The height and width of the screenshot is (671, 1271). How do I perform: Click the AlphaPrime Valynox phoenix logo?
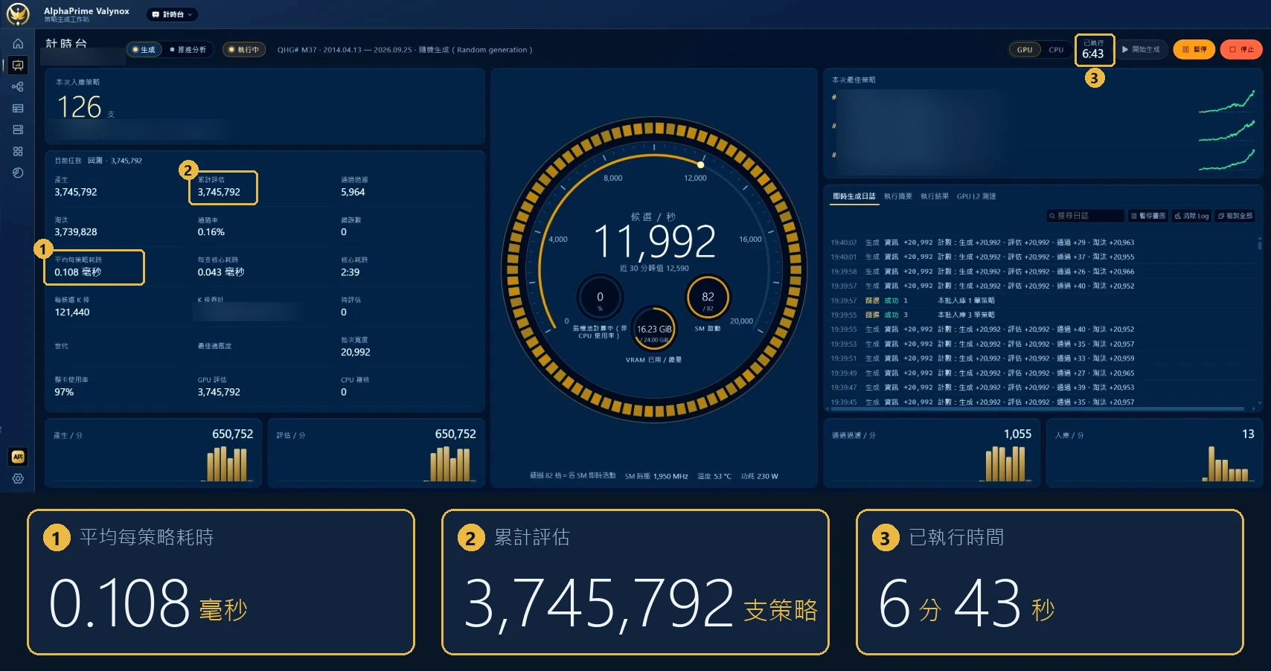point(17,14)
